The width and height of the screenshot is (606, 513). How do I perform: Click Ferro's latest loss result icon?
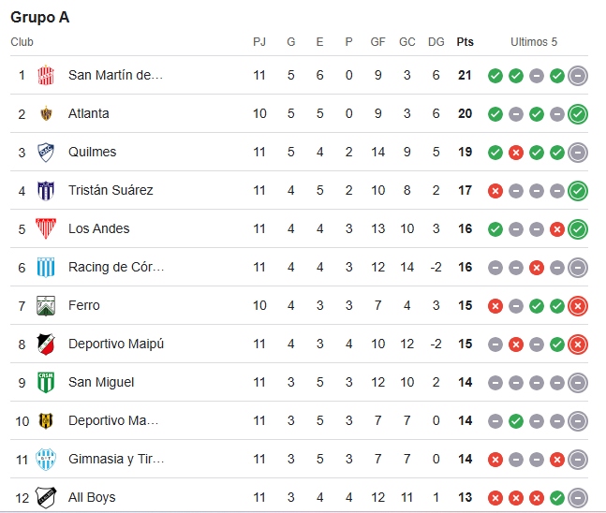coord(578,306)
